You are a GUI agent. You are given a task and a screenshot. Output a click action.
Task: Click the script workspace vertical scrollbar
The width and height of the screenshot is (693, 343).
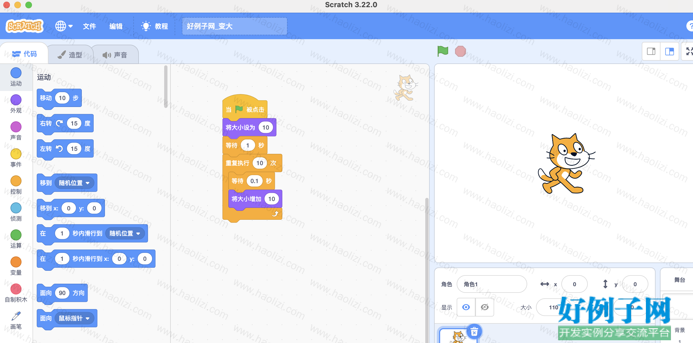(427, 270)
